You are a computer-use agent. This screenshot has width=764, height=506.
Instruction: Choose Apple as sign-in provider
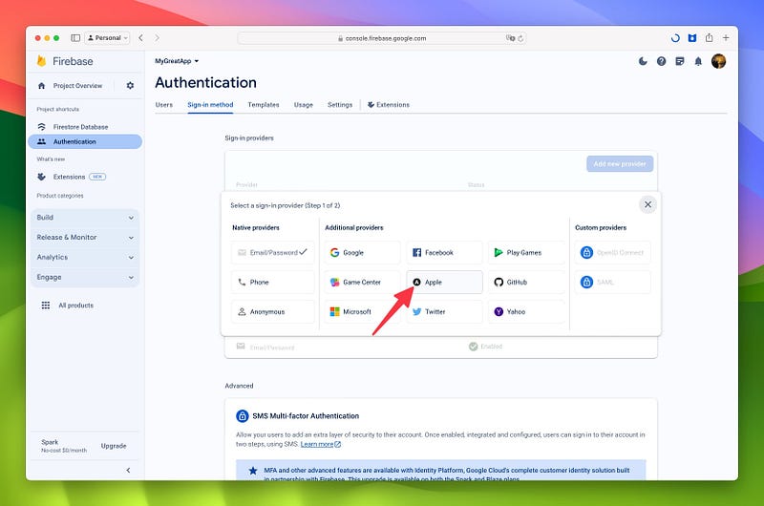coord(444,283)
